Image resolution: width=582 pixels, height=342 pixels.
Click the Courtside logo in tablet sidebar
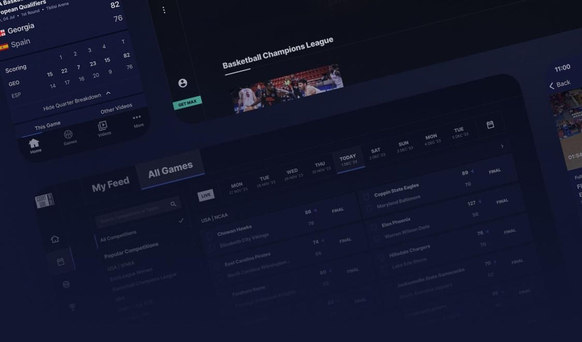click(x=45, y=200)
